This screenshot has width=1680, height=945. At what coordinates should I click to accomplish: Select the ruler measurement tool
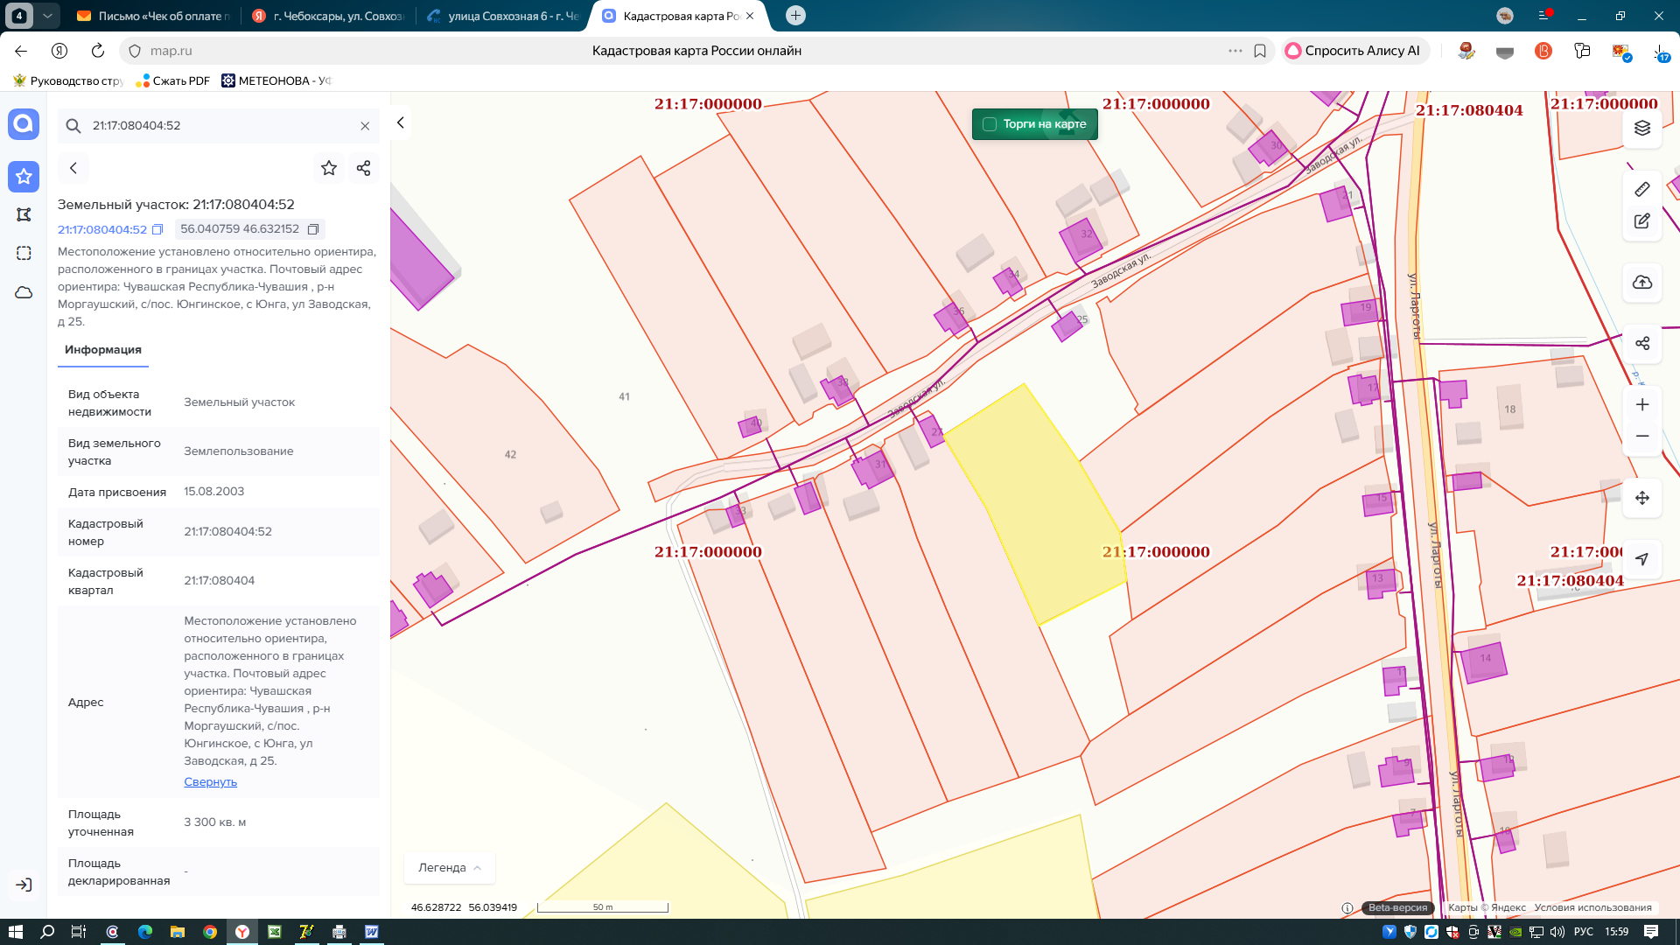(1641, 189)
